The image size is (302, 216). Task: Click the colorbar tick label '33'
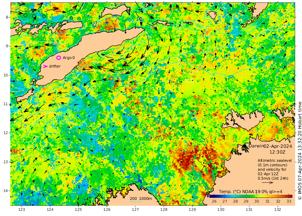289,201
